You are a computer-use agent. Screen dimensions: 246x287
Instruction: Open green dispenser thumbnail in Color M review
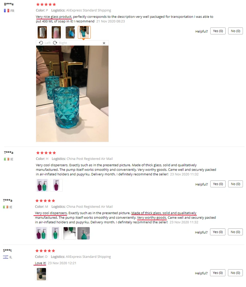coord(55,233)
